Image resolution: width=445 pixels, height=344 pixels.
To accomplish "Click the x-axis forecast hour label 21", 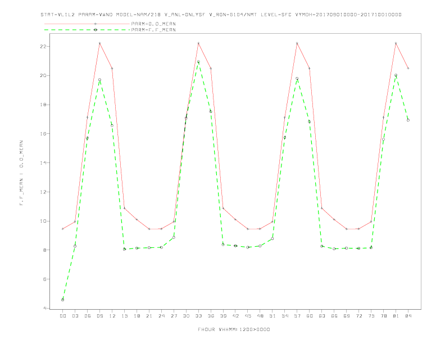I will (149, 316).
